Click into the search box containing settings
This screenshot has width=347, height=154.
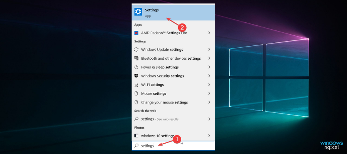coord(173,146)
